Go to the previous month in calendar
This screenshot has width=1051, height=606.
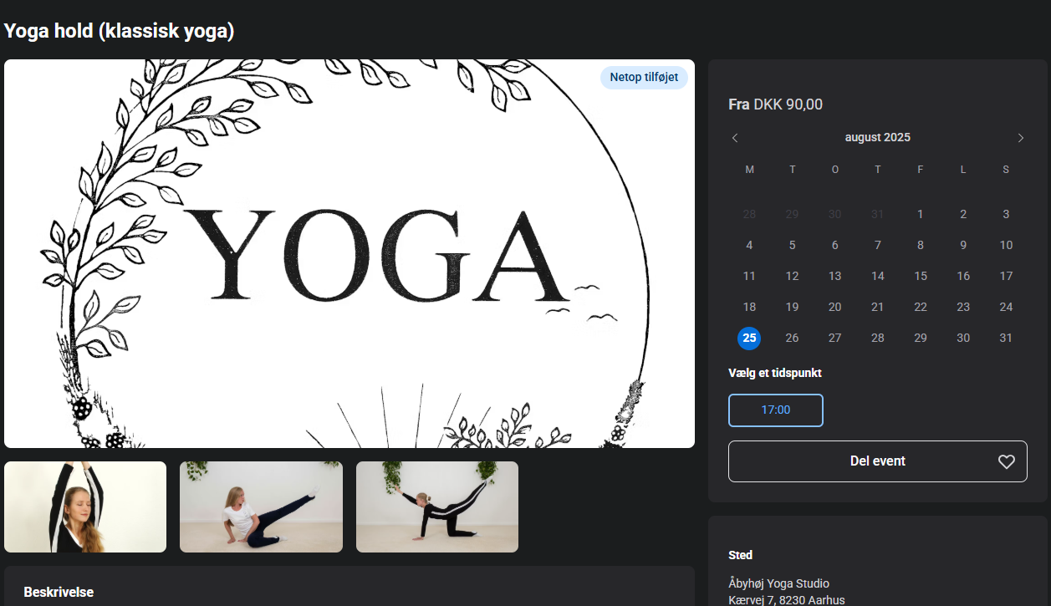click(x=735, y=138)
